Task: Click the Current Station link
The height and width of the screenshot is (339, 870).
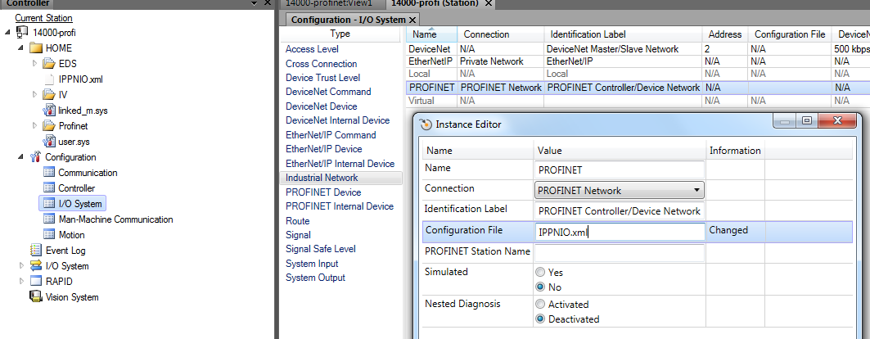Action: pyautogui.click(x=43, y=18)
